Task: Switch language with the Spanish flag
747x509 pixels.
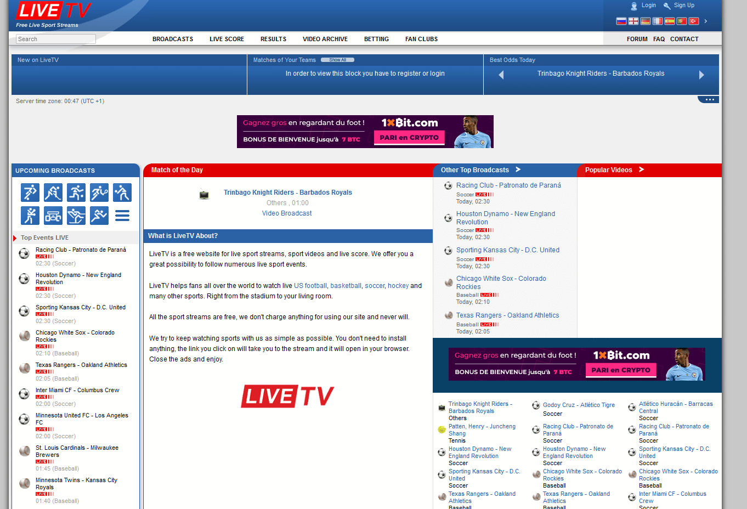Action: (x=670, y=21)
